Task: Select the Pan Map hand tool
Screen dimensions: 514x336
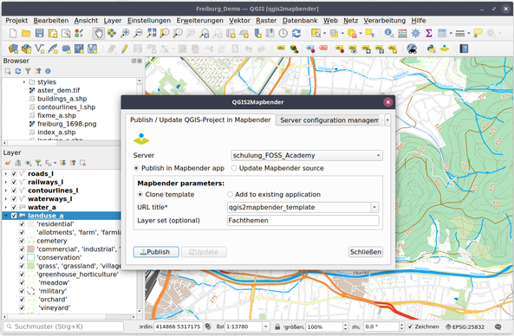Action: tap(98, 33)
